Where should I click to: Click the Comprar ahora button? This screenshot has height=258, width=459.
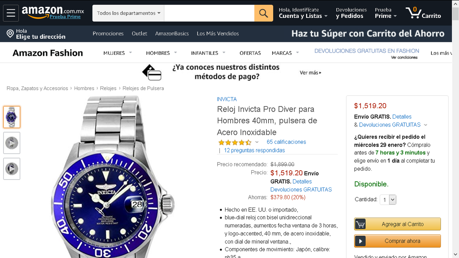tap(397, 241)
